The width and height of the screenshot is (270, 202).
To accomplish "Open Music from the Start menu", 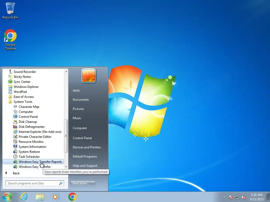I will pyautogui.click(x=77, y=118).
